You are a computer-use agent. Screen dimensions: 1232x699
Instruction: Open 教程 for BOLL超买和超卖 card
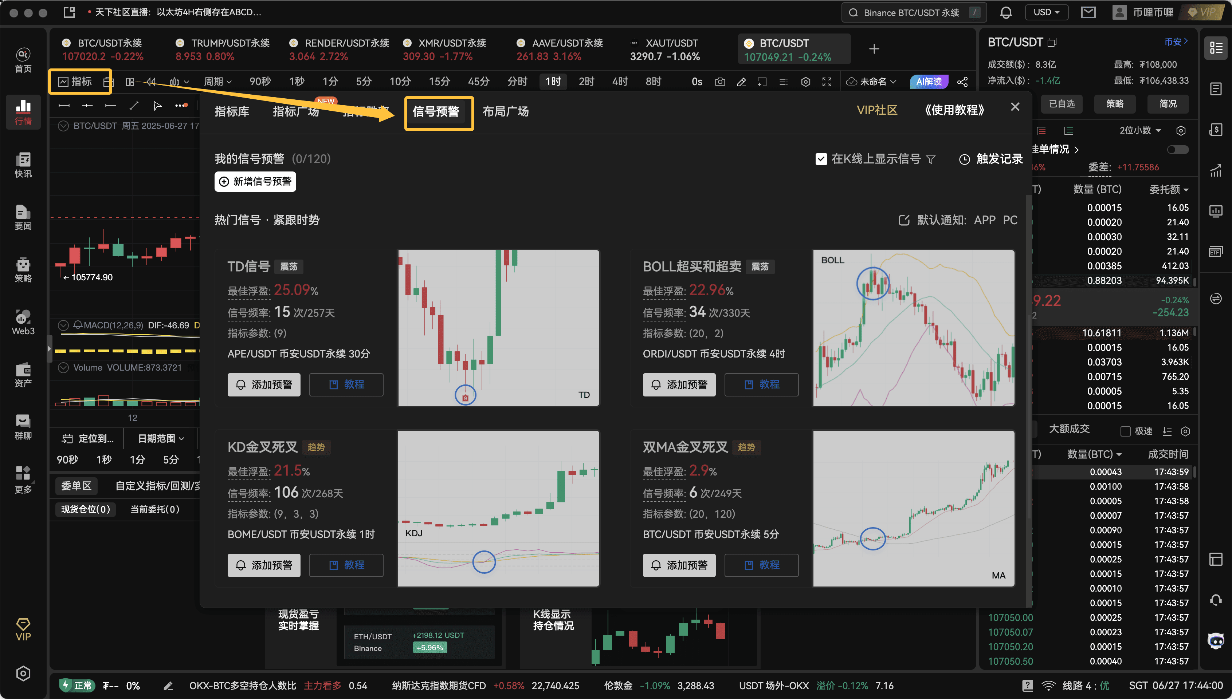point(761,384)
